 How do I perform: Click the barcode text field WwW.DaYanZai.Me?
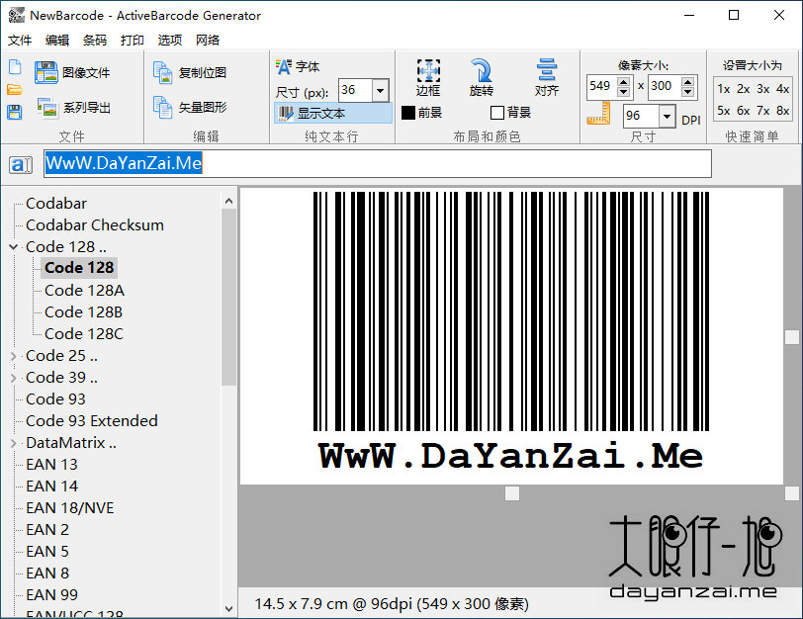[x=378, y=164]
